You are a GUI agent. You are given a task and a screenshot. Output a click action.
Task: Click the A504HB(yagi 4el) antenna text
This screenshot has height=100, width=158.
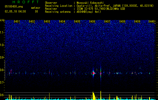(89, 12)
